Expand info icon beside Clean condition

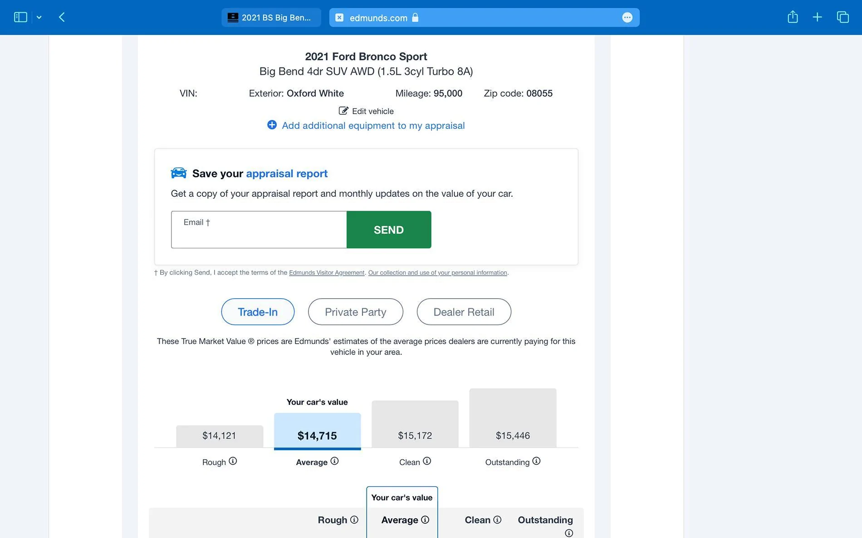point(427,461)
